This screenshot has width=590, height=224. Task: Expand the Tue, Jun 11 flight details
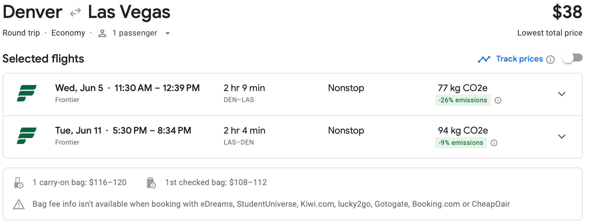(562, 137)
